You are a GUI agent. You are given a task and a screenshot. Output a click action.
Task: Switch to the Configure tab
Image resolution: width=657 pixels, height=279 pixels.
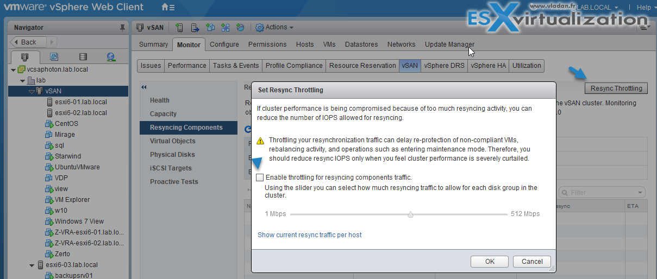point(224,45)
